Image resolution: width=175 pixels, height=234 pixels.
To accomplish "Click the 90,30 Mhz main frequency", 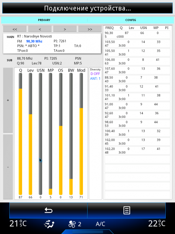I will pos(34,41).
